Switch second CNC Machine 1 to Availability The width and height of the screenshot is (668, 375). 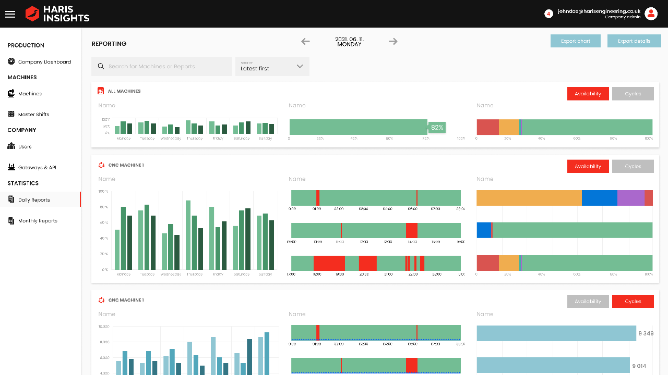tap(588, 301)
